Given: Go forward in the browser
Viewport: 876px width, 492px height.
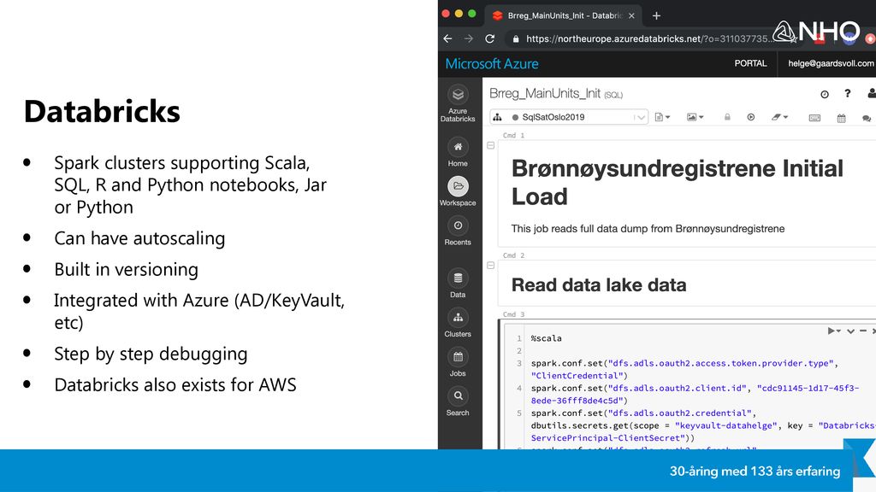Looking at the screenshot, I should pos(468,38).
